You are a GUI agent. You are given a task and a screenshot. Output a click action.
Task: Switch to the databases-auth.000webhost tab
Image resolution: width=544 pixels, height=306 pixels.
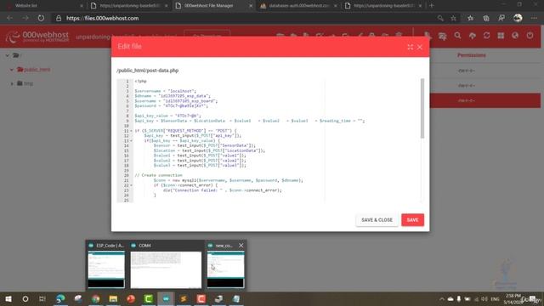point(298,6)
